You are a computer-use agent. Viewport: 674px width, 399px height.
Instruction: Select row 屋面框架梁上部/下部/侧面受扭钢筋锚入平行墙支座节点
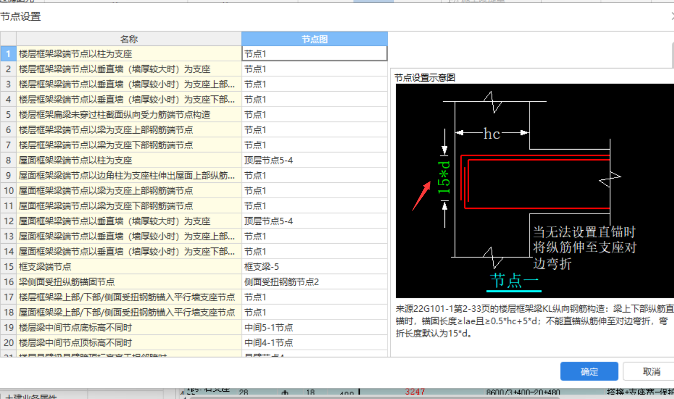pyautogui.click(x=129, y=313)
